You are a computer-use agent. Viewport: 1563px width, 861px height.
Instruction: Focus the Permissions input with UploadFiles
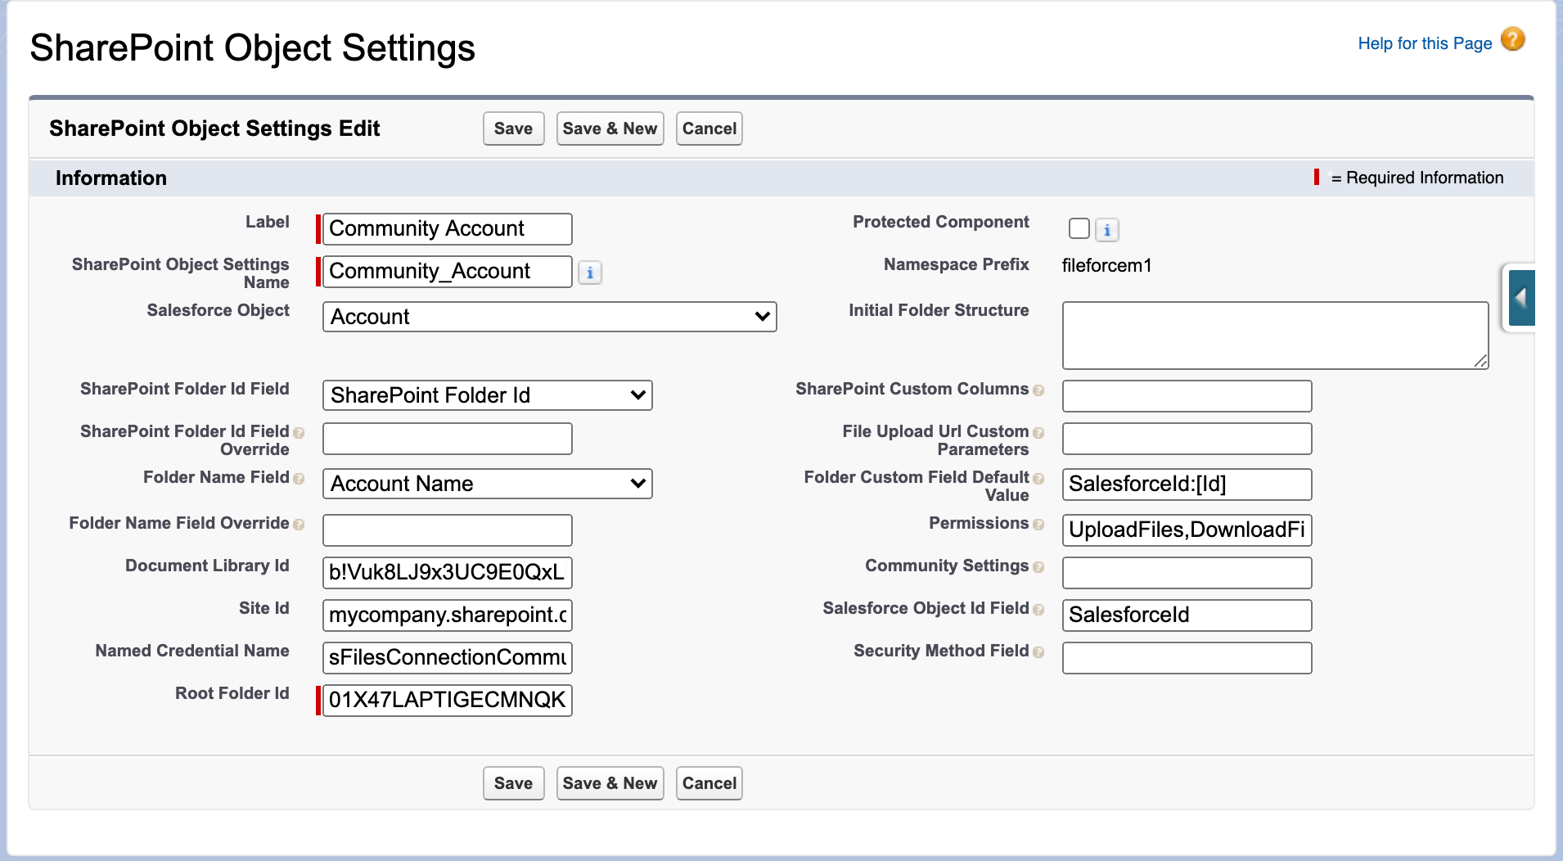1187,530
